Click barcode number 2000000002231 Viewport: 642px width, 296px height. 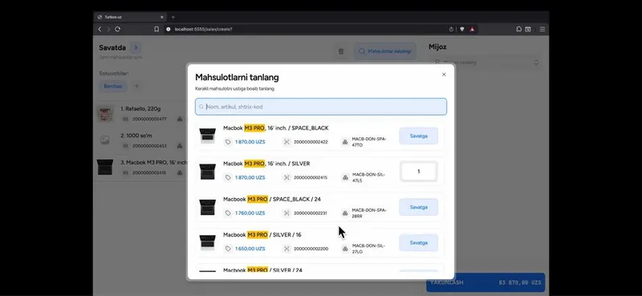[x=311, y=213]
